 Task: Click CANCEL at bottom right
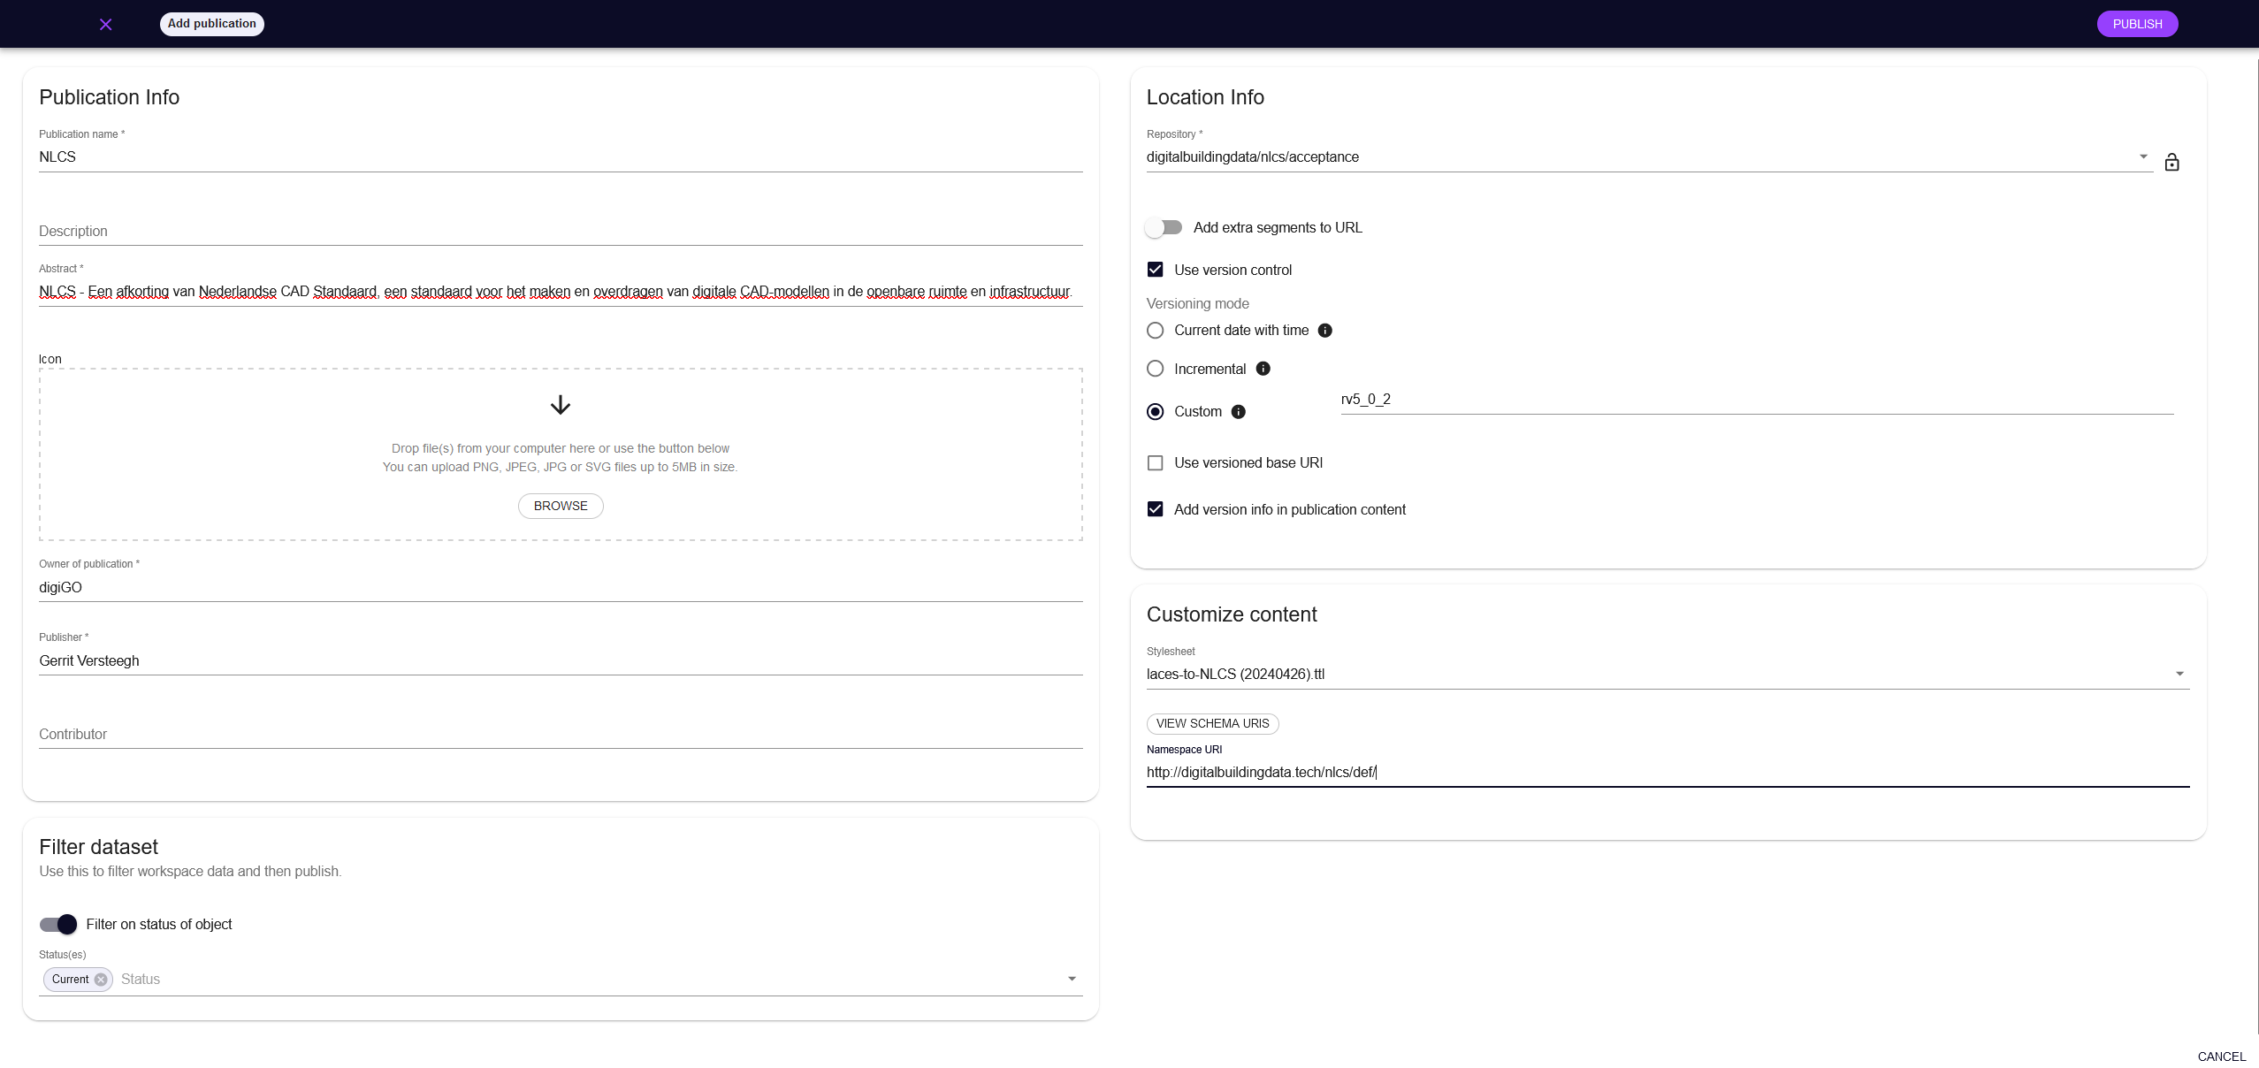(2221, 1057)
